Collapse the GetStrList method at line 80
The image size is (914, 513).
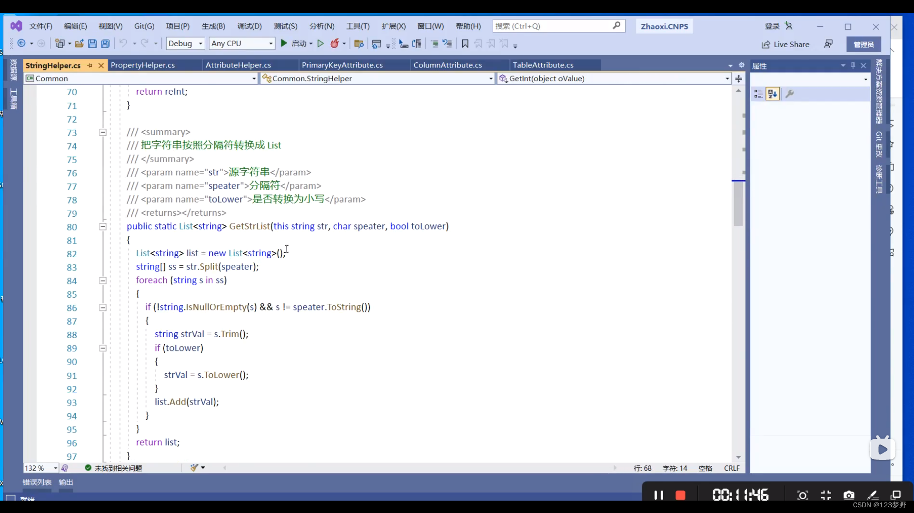click(102, 227)
